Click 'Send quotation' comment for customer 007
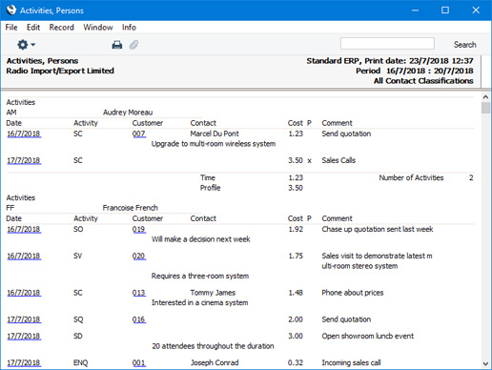Viewport: 492px width, 370px height. 346,134
